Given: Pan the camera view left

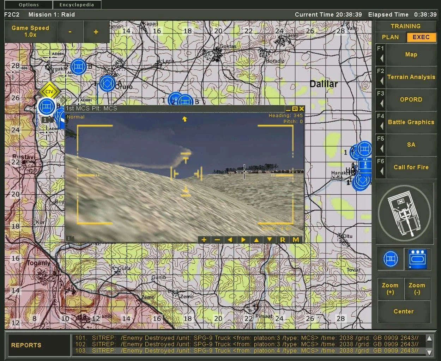Looking at the screenshot, I should click(x=230, y=240).
